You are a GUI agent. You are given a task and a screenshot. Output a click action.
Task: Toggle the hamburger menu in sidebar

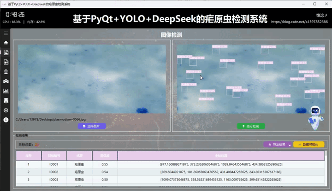tap(6, 33)
